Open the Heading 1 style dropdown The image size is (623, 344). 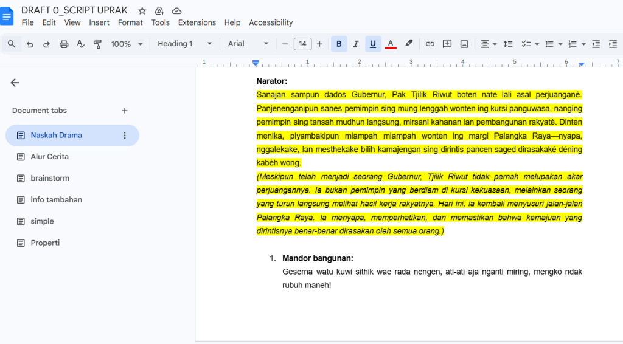point(185,44)
